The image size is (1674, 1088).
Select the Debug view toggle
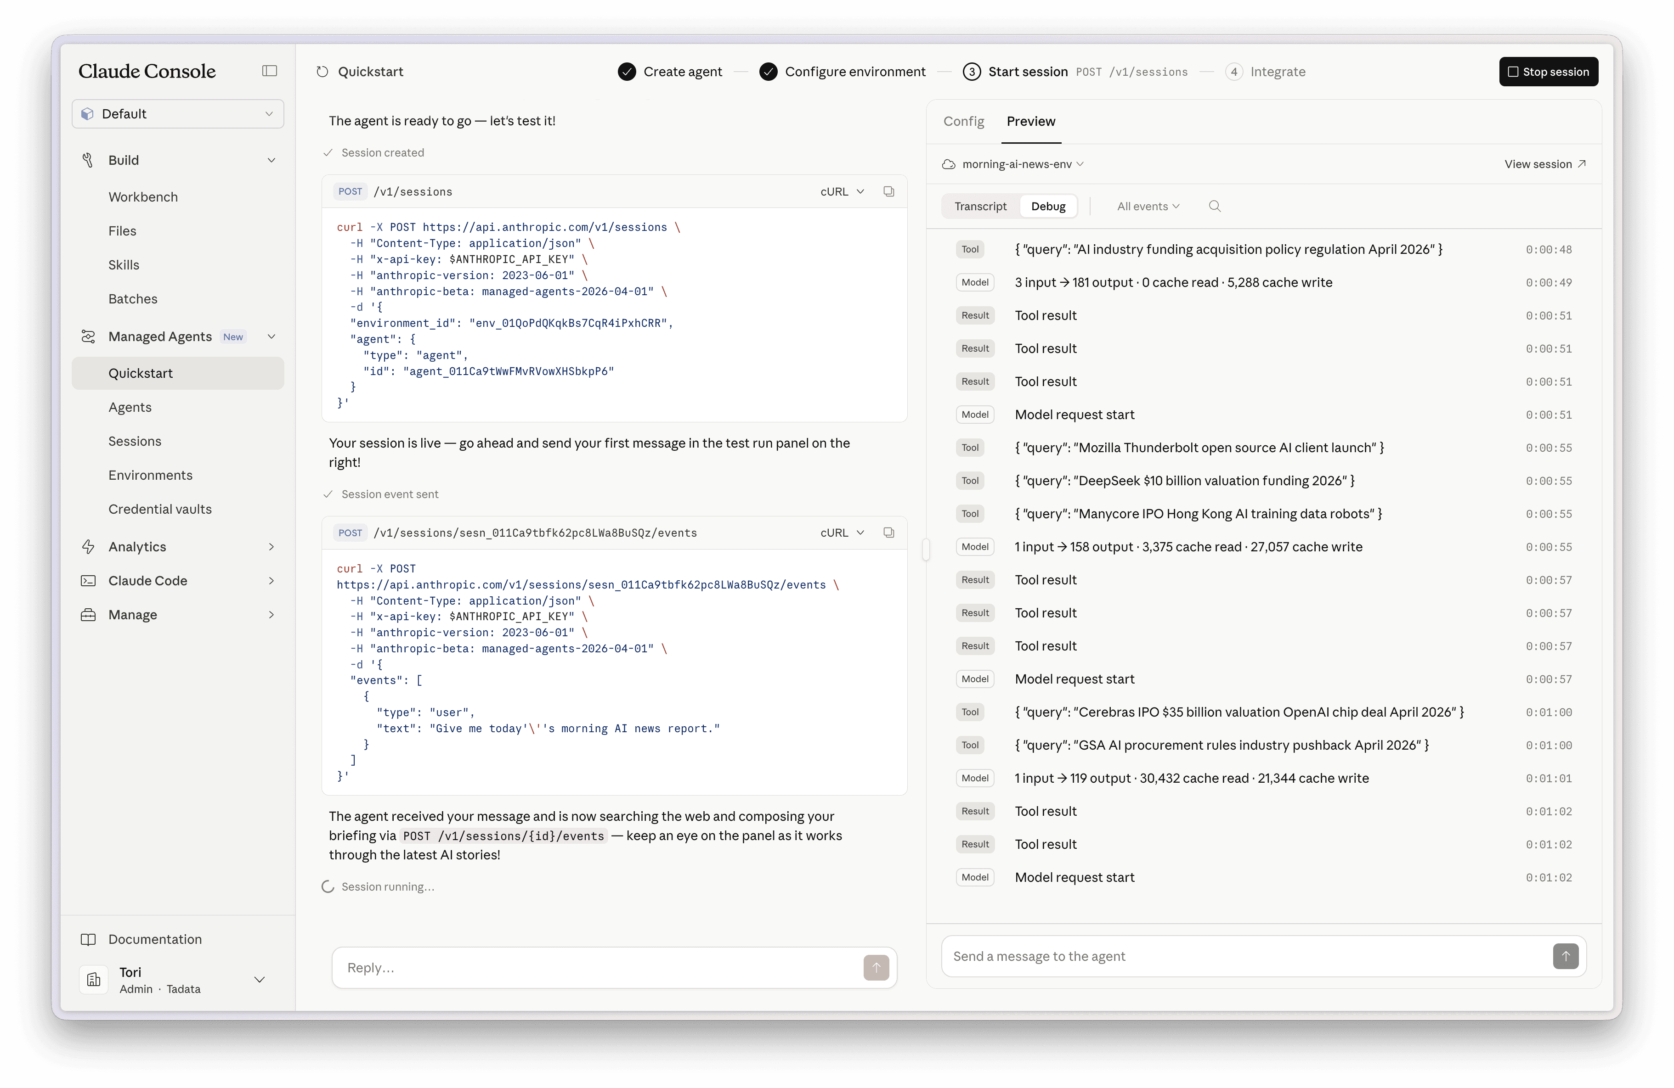pyautogui.click(x=1048, y=207)
